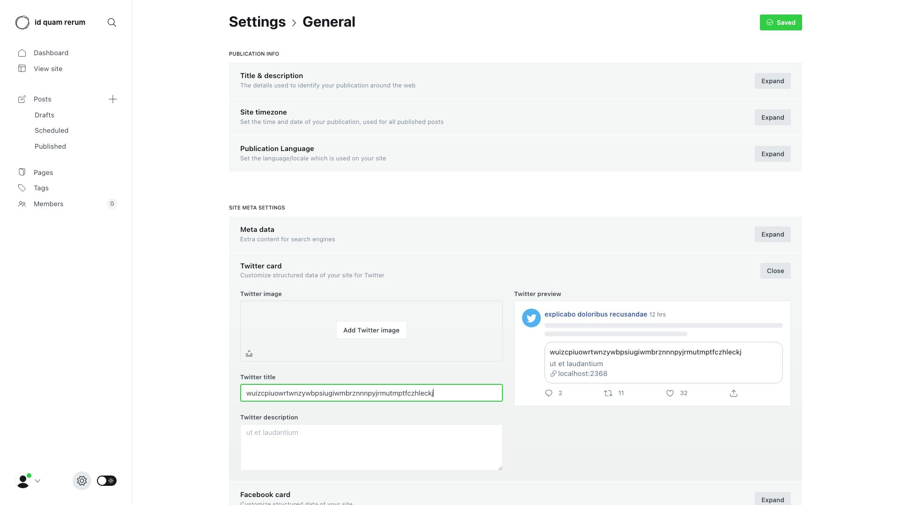The image size is (899, 505).
Task: Open Drafts under Posts
Action: (x=44, y=115)
